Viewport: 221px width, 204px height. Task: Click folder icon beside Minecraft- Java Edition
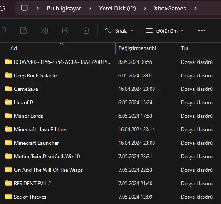coord(9,129)
